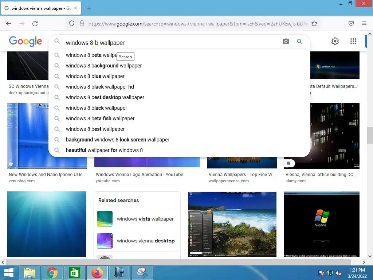Click the site security padlock icon

point(82,23)
